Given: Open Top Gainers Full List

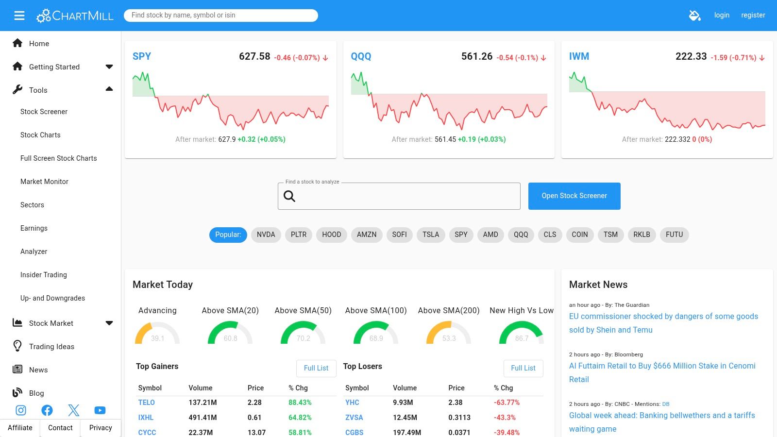Looking at the screenshot, I should 316,368.
